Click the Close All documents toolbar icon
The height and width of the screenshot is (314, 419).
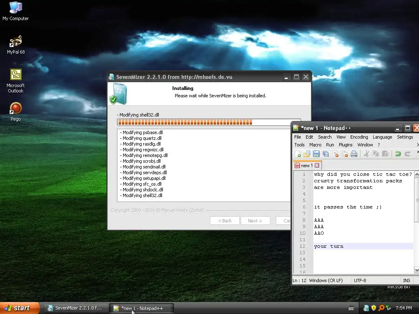[x=345, y=154]
